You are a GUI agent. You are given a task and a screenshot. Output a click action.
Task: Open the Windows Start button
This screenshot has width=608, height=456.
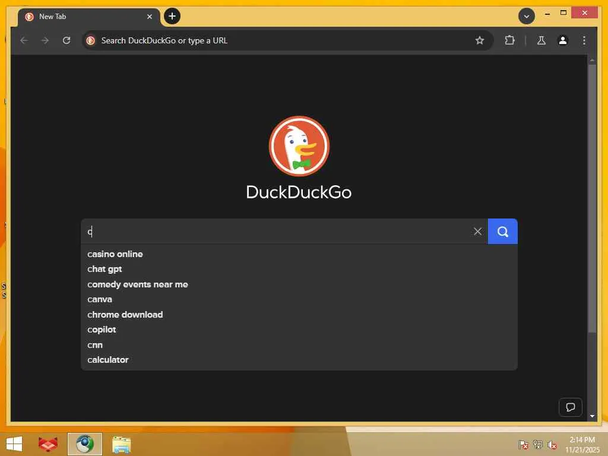[14, 444]
